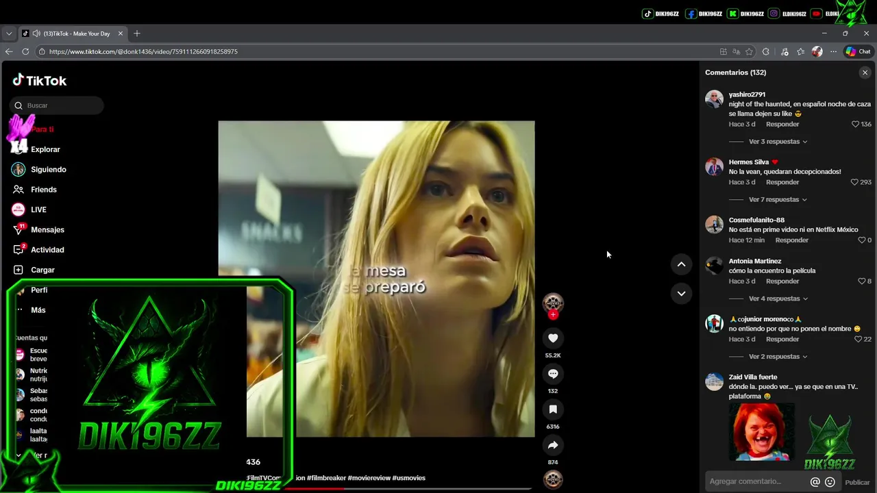Open the Copilot Chat button
Image resolution: width=877 pixels, height=493 pixels.
(x=858, y=51)
